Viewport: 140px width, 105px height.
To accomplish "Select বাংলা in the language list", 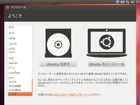I will [x=20, y=33].
